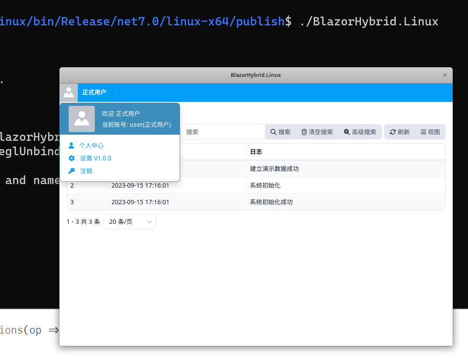Click 欢迎 正式用户 welcome text

[x=121, y=114]
